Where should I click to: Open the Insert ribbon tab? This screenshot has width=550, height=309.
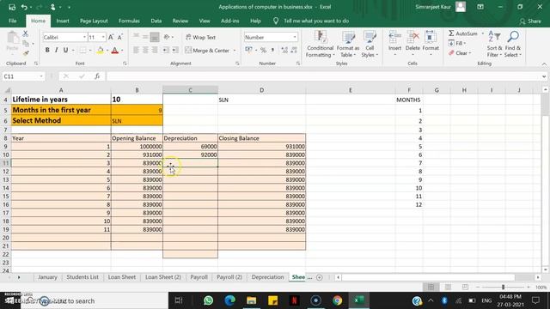tap(63, 21)
